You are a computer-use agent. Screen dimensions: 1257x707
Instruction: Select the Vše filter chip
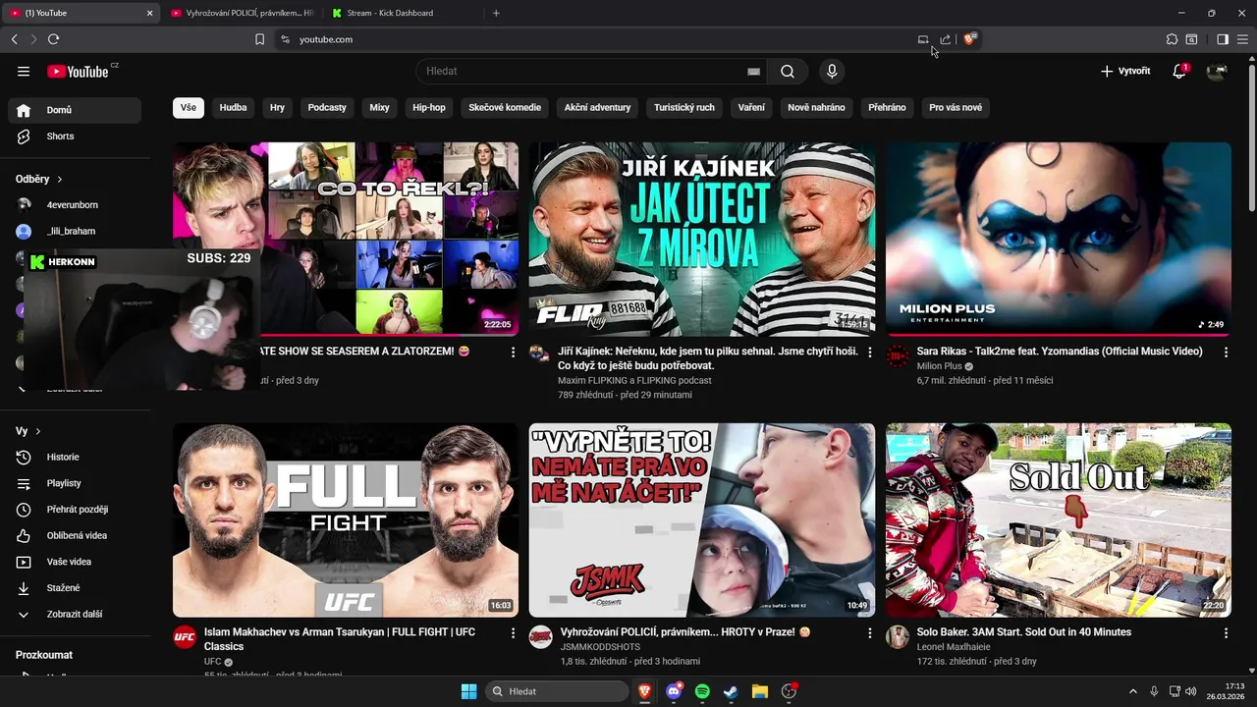tap(189, 107)
